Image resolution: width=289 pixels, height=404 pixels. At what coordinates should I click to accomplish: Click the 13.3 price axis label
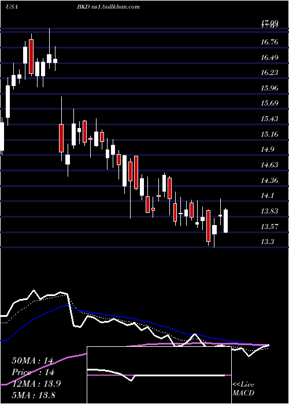coord(268,242)
